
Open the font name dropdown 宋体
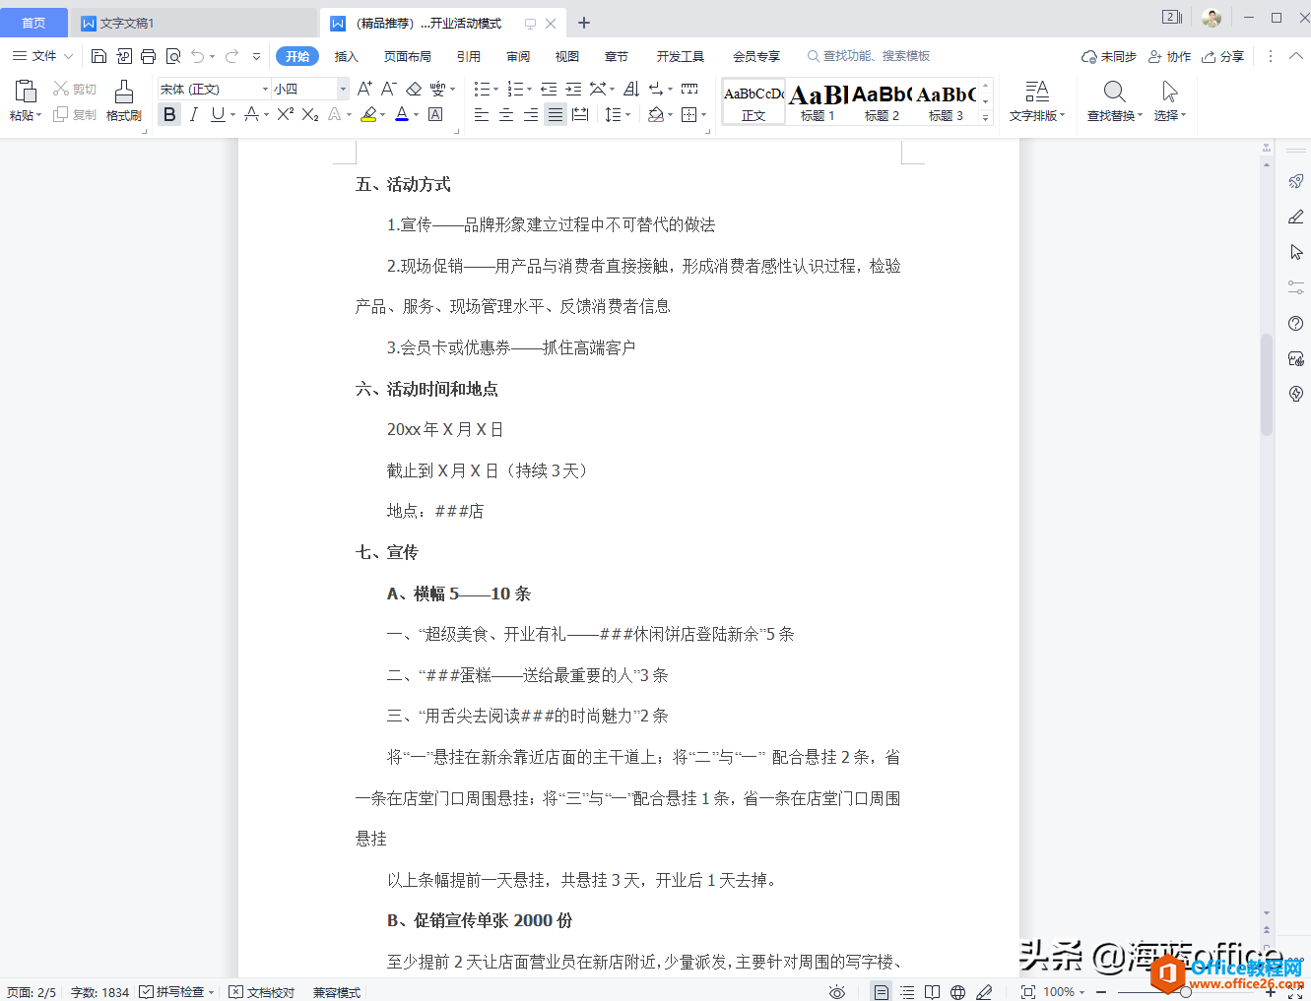[265, 89]
